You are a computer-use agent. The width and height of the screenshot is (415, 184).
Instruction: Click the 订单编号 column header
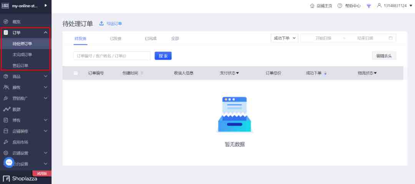point(96,73)
